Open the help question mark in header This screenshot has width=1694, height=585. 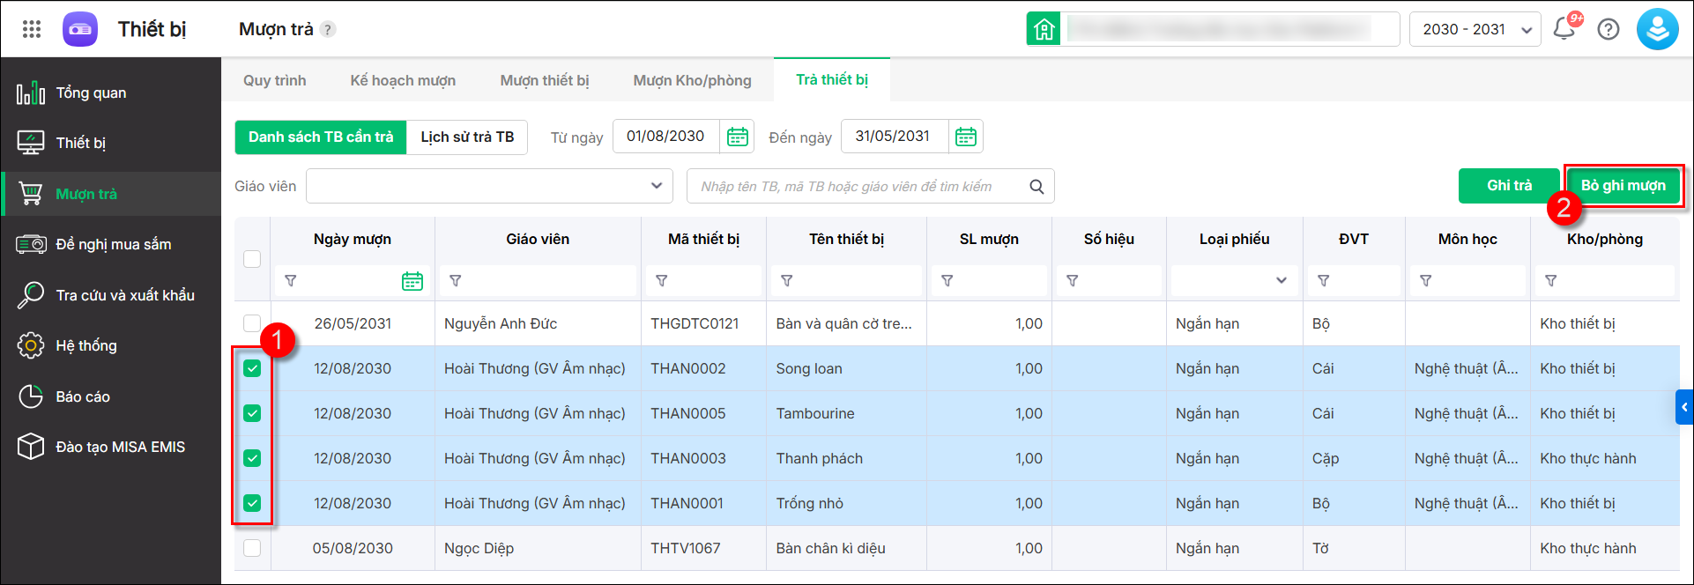[1609, 29]
